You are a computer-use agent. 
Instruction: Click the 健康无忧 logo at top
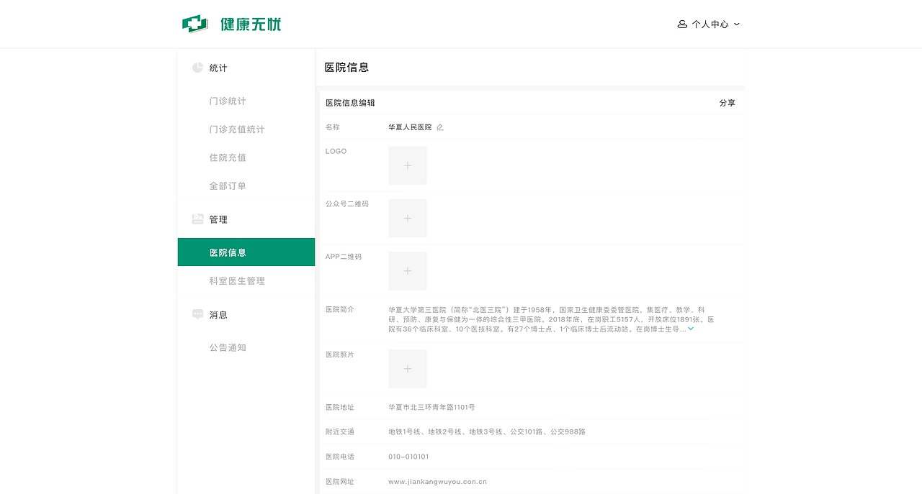tap(232, 24)
